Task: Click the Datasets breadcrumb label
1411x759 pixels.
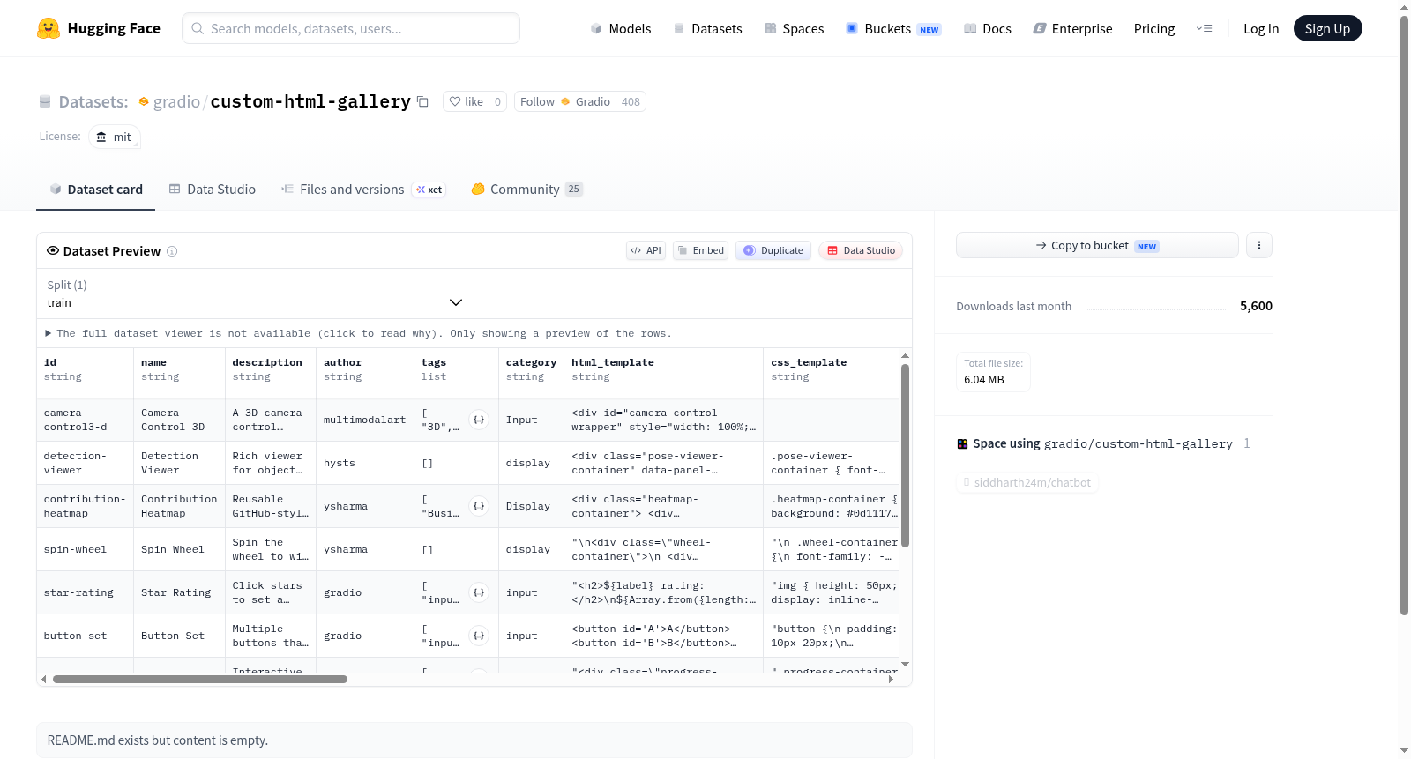Action: click(93, 102)
